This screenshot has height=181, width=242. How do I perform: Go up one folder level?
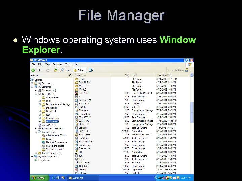pyautogui.click(x=56, y=70)
